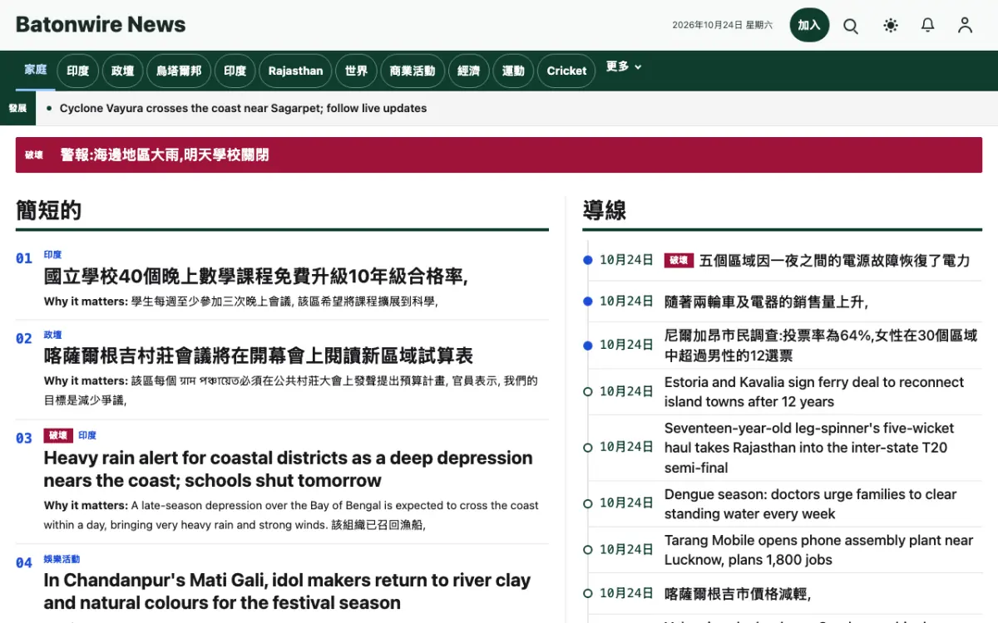998x623 pixels.
Task: Click the date text 2026年10月24日 星期六
Action: pyautogui.click(x=722, y=26)
